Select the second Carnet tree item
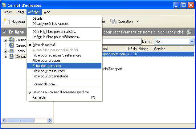Screen dimensions: 196x129 [x=21, y=45]
